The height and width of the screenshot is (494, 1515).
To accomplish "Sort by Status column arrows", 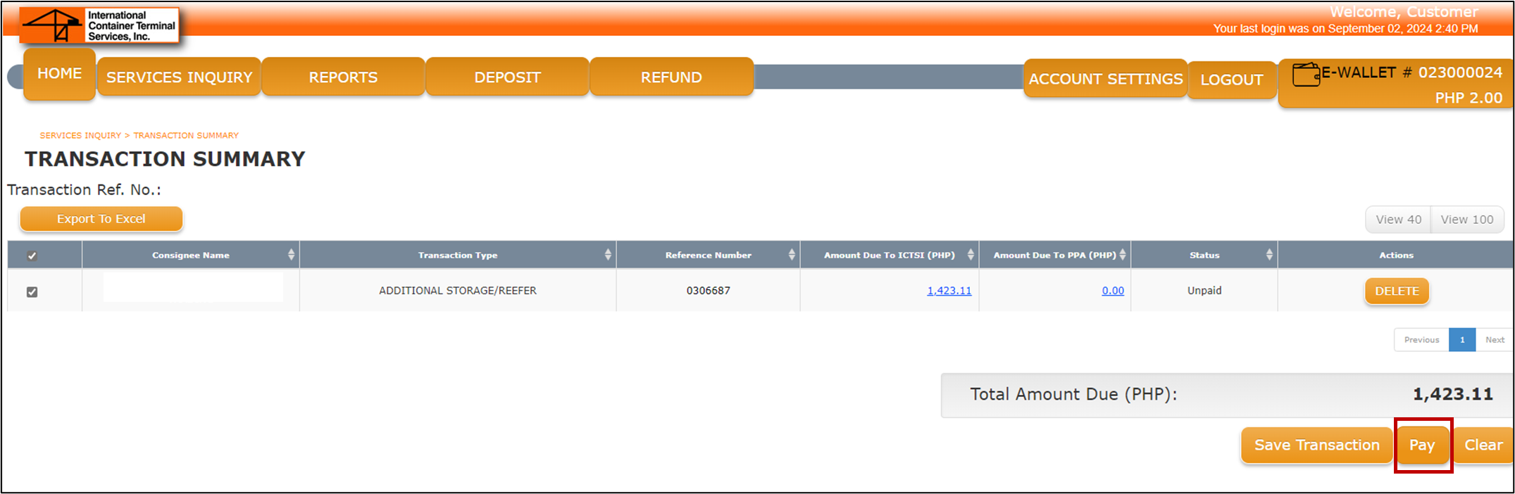I will [x=1269, y=255].
